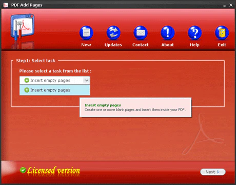Click the title bar app icon
The width and height of the screenshot is (236, 185).
pos(6,5)
